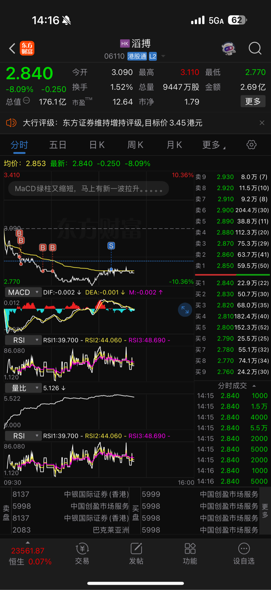Expand the 更多 chart period menu
This screenshot has height=590, width=271.
coord(214,145)
